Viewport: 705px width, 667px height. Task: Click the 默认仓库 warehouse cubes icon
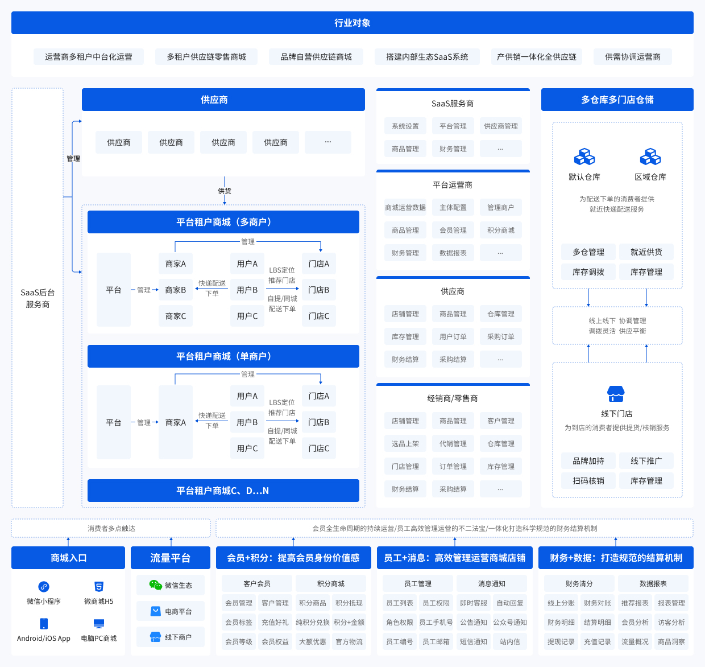584,157
